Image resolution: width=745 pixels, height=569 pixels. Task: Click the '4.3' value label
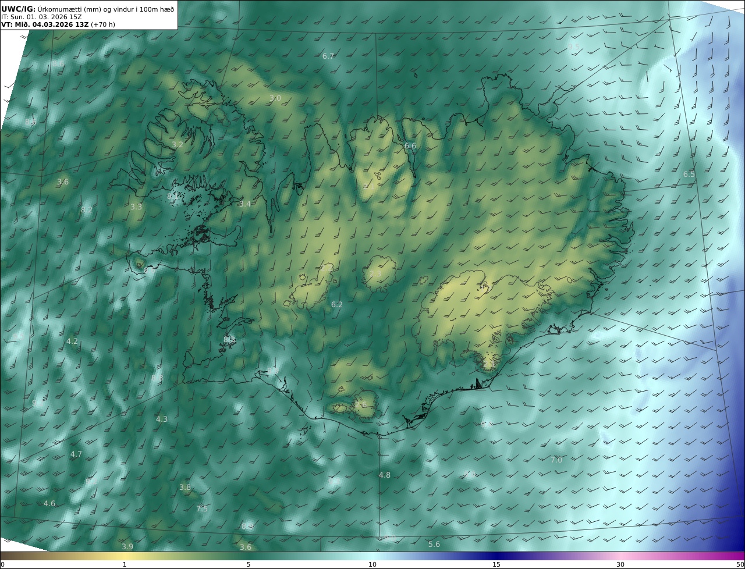[x=162, y=419]
